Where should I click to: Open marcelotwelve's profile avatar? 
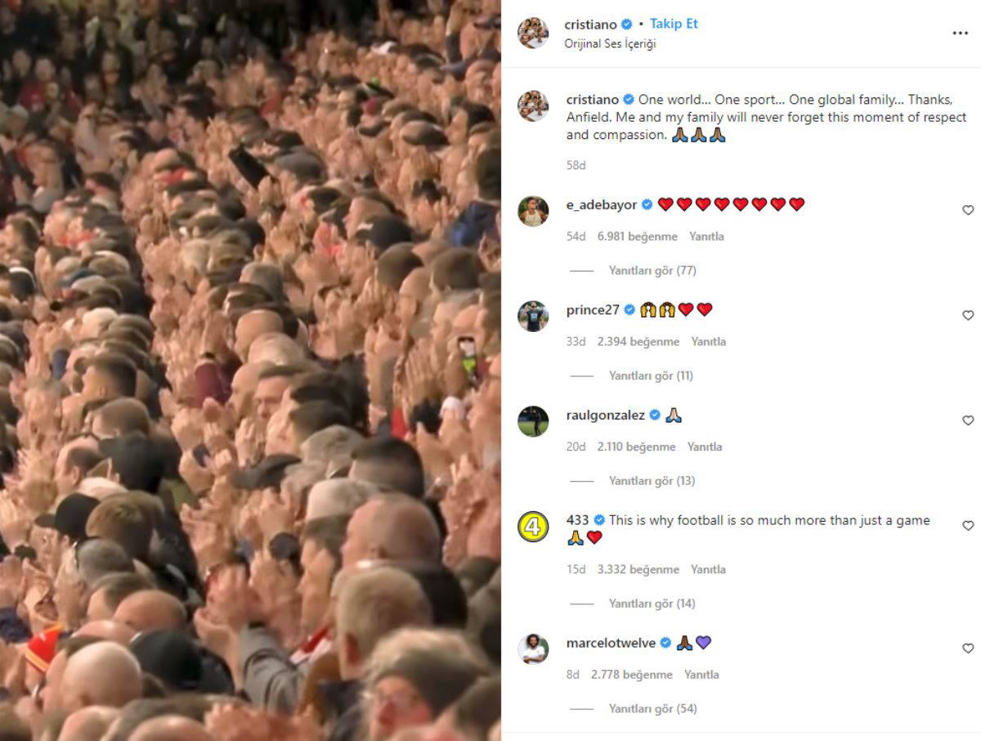point(533,649)
